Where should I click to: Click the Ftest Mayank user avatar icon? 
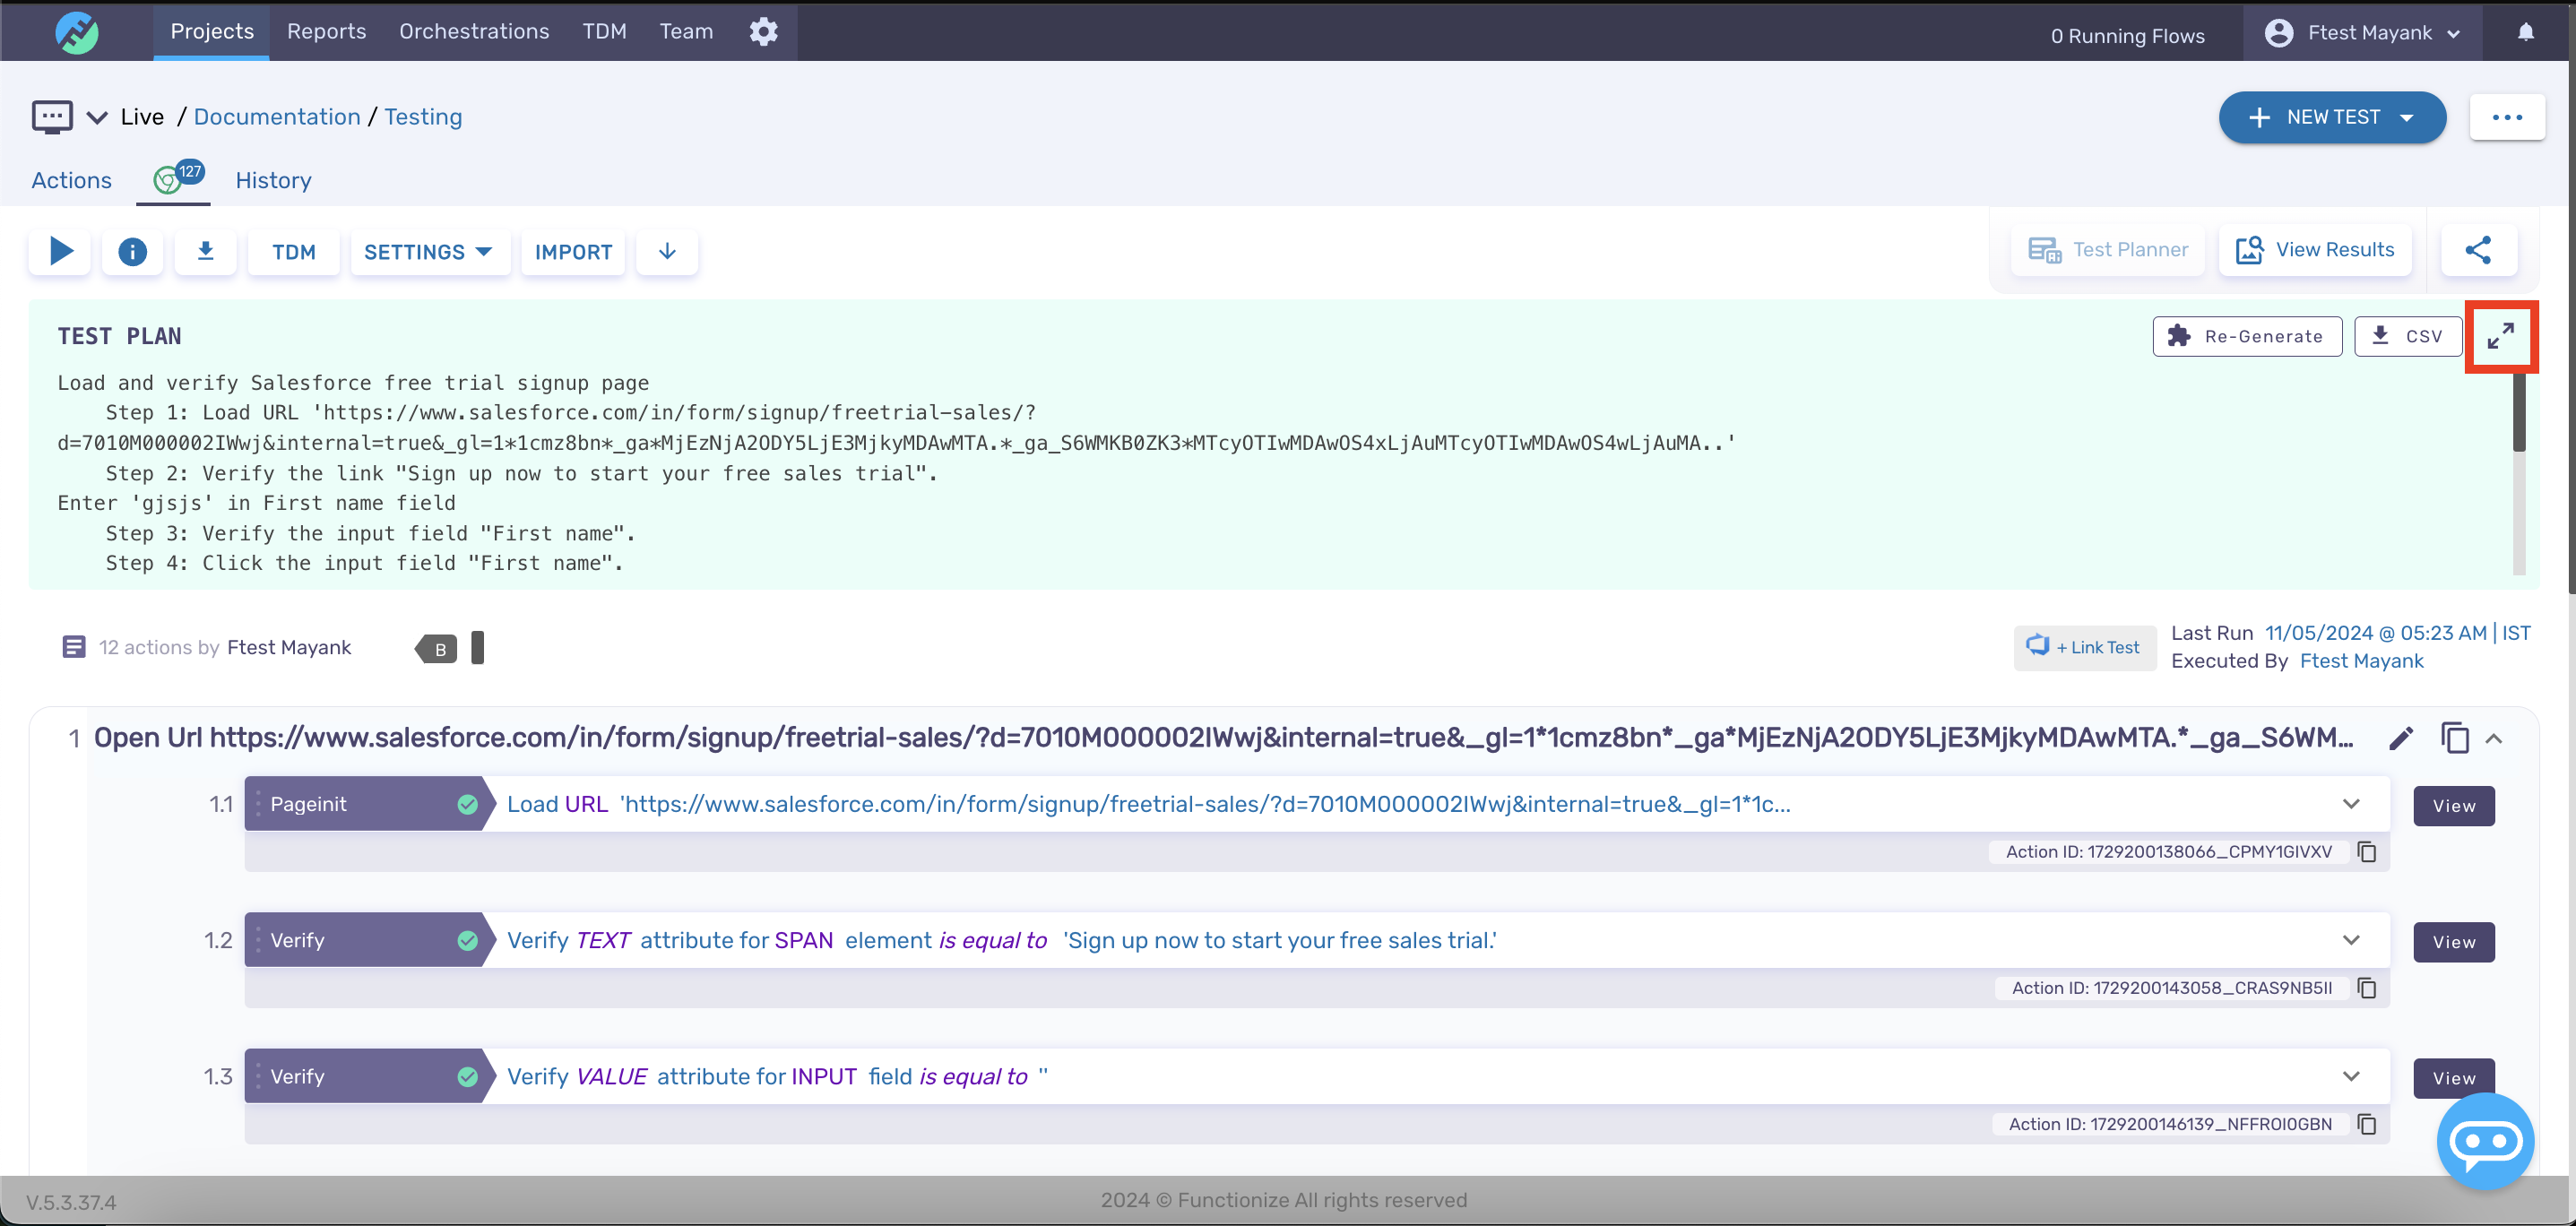(2279, 33)
